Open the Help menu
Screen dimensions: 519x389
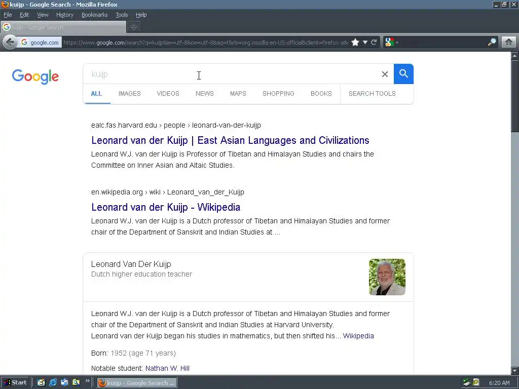[x=141, y=15]
